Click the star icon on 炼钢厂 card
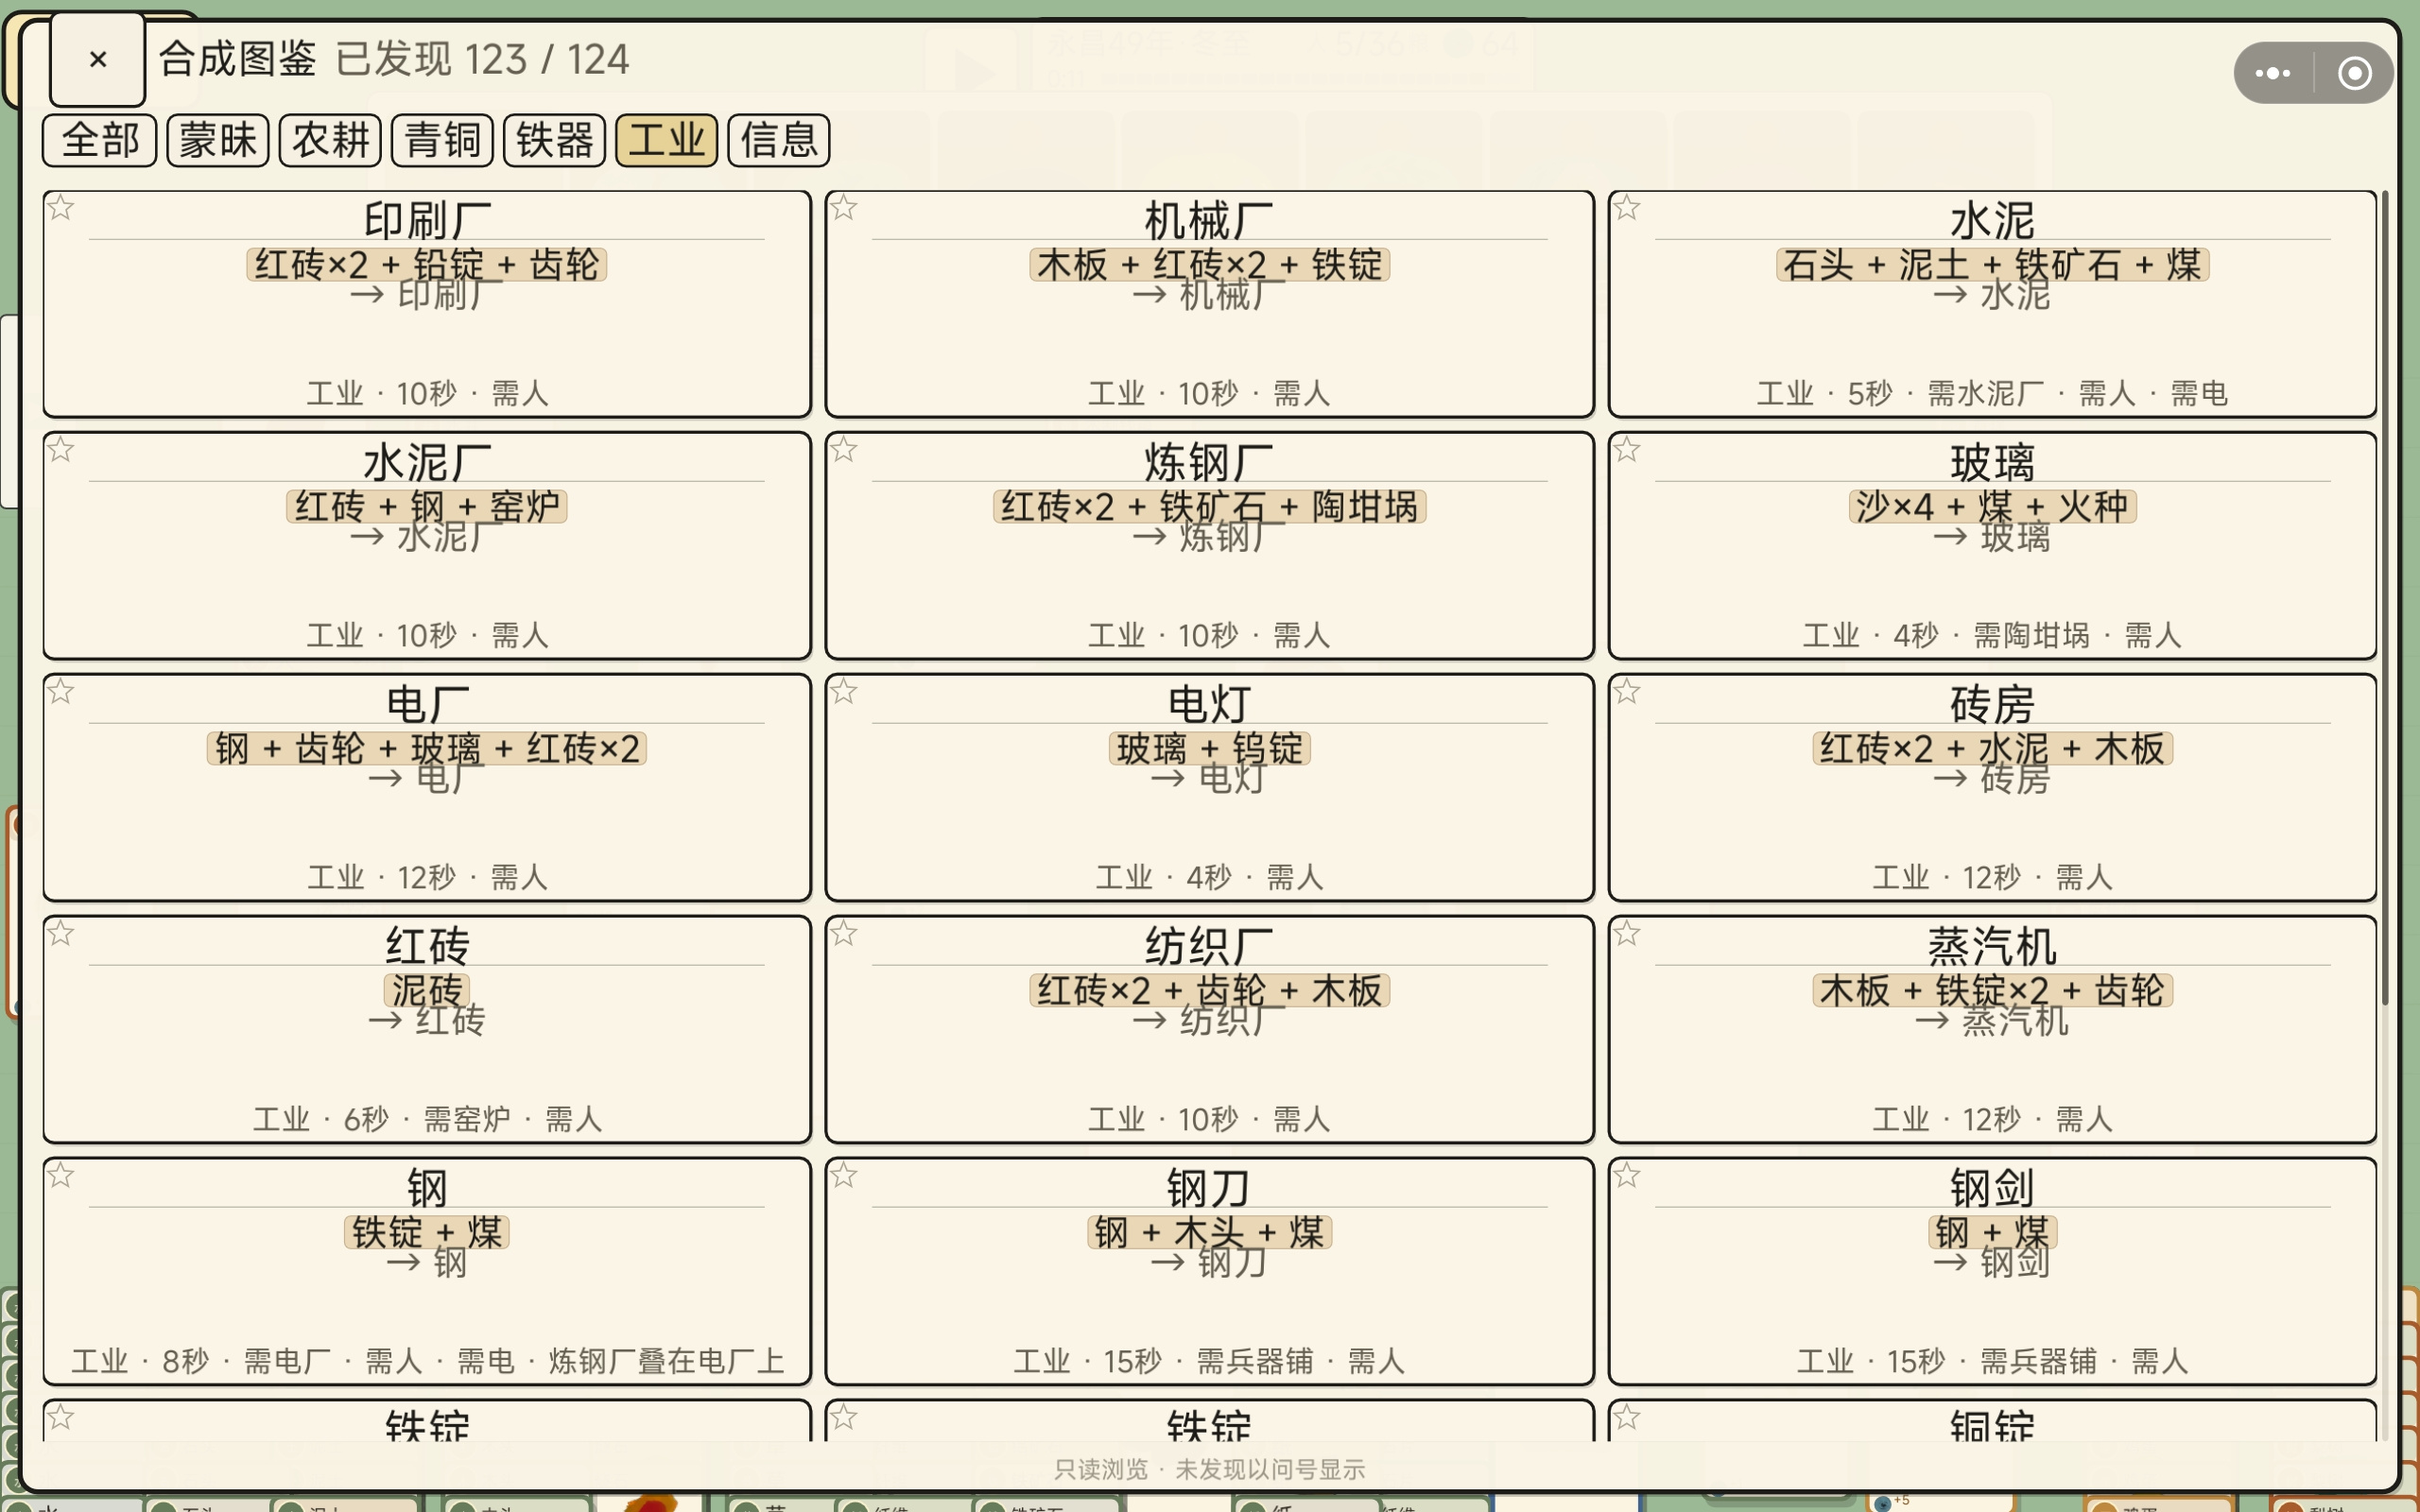This screenshot has height=1512, width=2420. (x=844, y=450)
